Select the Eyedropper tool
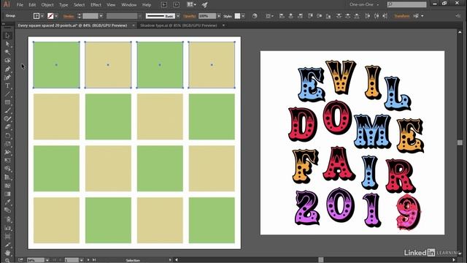 [7, 202]
